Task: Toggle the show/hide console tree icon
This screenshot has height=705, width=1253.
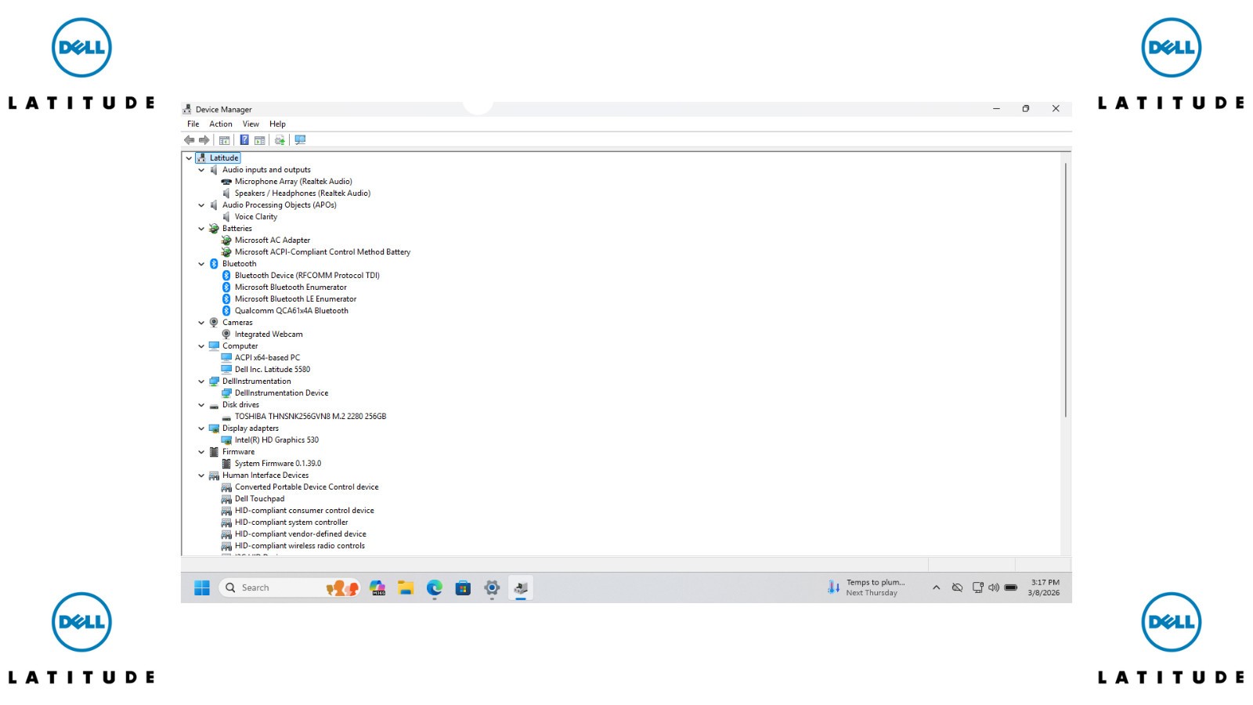Action: tap(224, 140)
